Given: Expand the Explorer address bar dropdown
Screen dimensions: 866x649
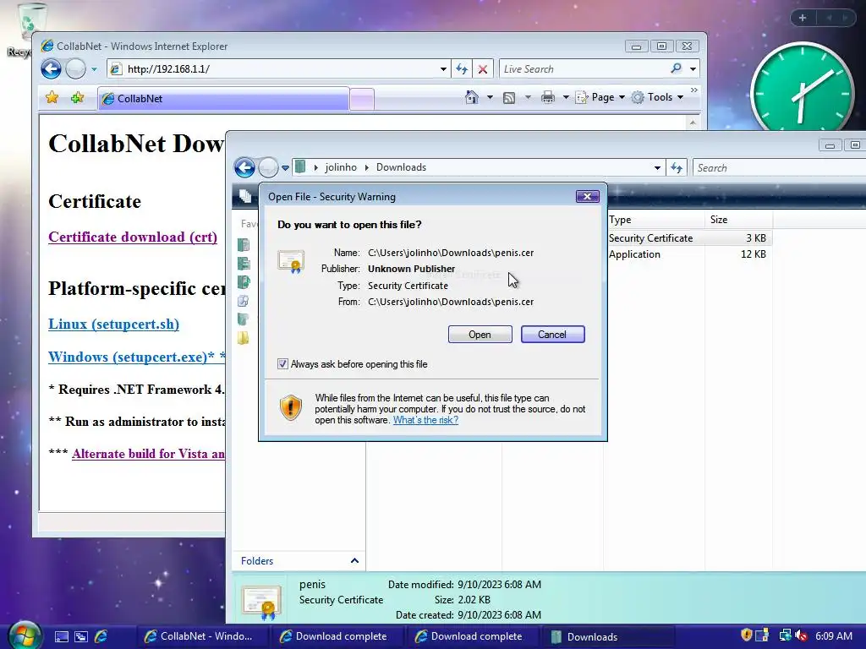Looking at the screenshot, I should pos(657,168).
